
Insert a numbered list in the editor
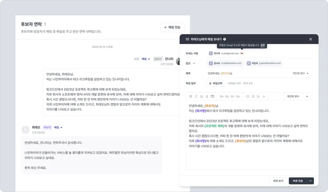tap(248, 97)
